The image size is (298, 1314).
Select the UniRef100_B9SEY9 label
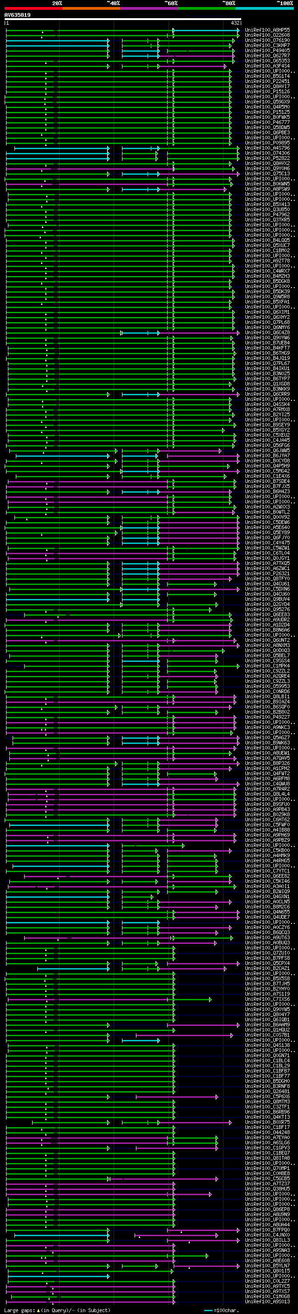tap(267, 425)
